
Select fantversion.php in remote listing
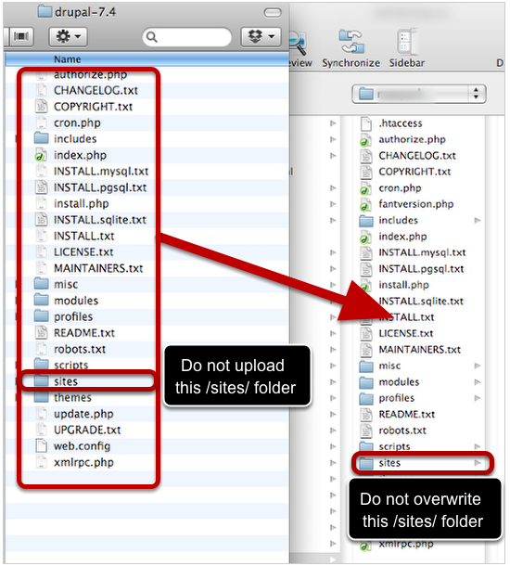point(415,204)
